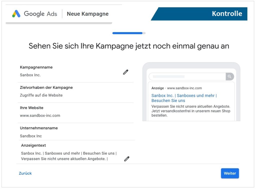This screenshot has width=256, height=189.
Task: Edit the Kampagnenname with pencil icon
Action: 125,72
